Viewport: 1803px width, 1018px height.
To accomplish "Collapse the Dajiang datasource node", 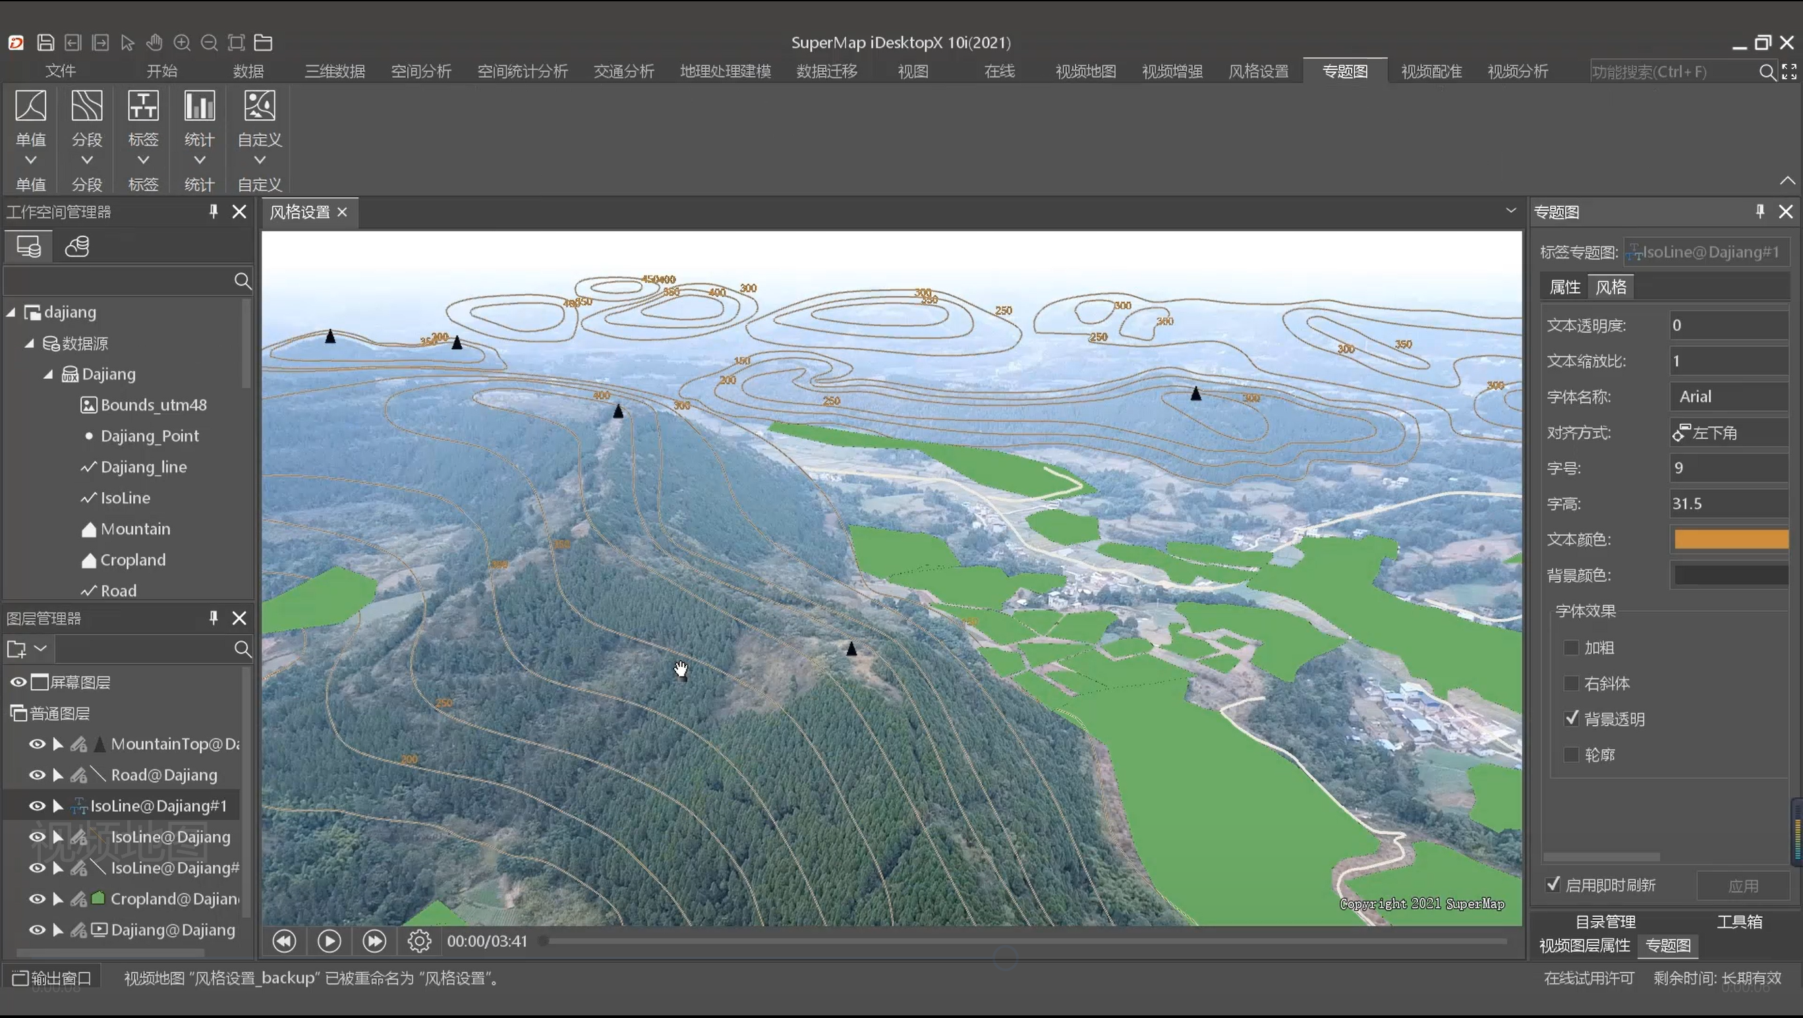I will (48, 374).
